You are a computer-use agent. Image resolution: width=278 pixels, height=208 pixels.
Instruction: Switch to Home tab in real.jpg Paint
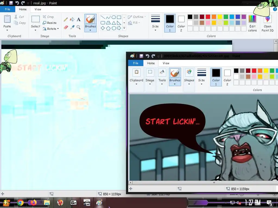pyautogui.click(x=23, y=9)
